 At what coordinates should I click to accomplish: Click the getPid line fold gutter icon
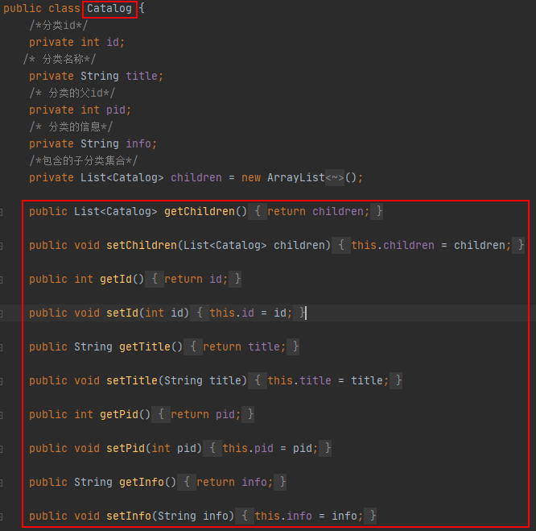click(x=2, y=415)
